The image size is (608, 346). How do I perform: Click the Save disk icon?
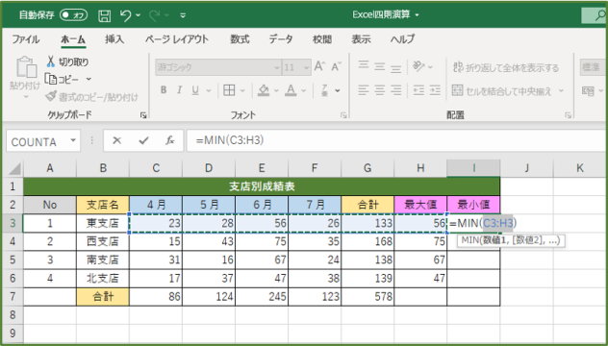click(104, 16)
